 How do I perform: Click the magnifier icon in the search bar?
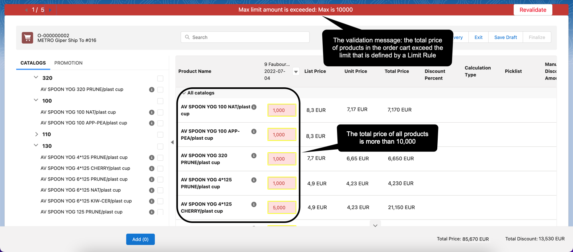pyautogui.click(x=187, y=37)
